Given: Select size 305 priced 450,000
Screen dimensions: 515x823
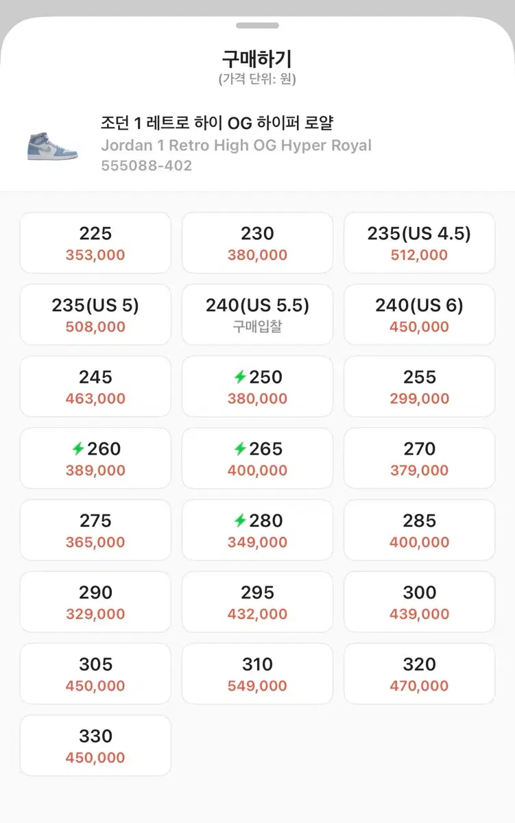Looking at the screenshot, I should [x=95, y=674].
